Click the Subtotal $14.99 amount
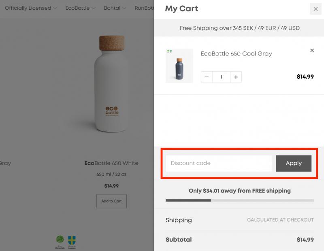Screen dimensions: 324x251 point(305,240)
